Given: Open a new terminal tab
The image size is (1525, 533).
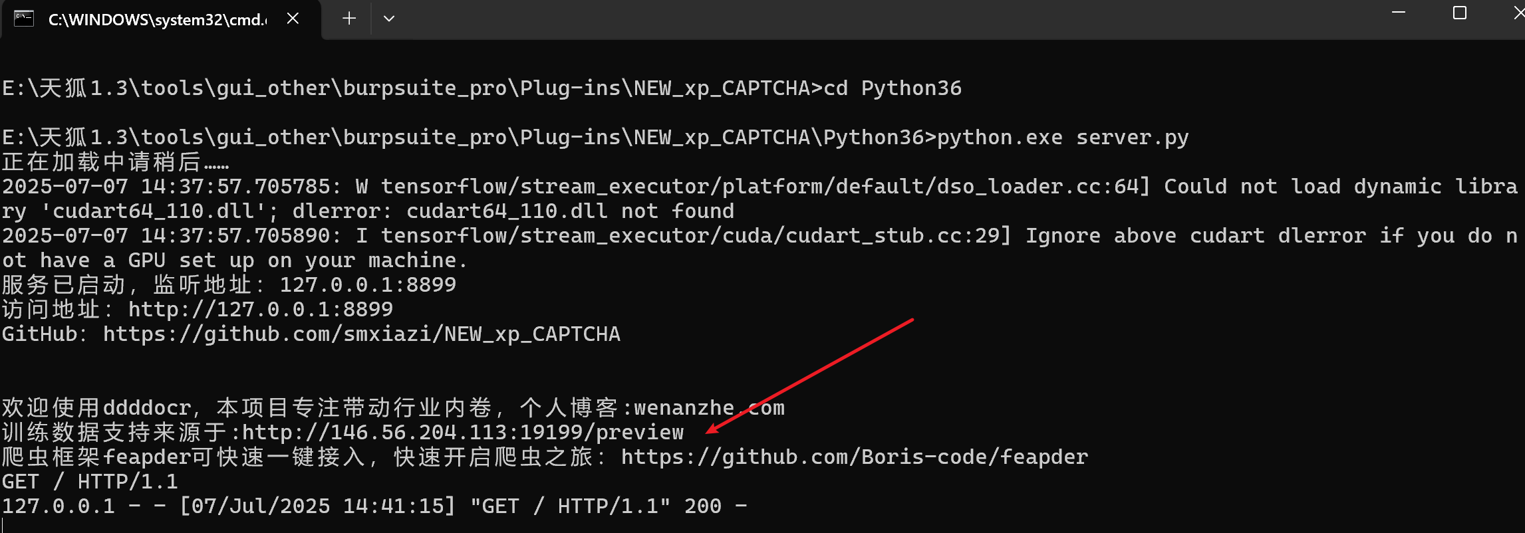Looking at the screenshot, I should point(348,19).
